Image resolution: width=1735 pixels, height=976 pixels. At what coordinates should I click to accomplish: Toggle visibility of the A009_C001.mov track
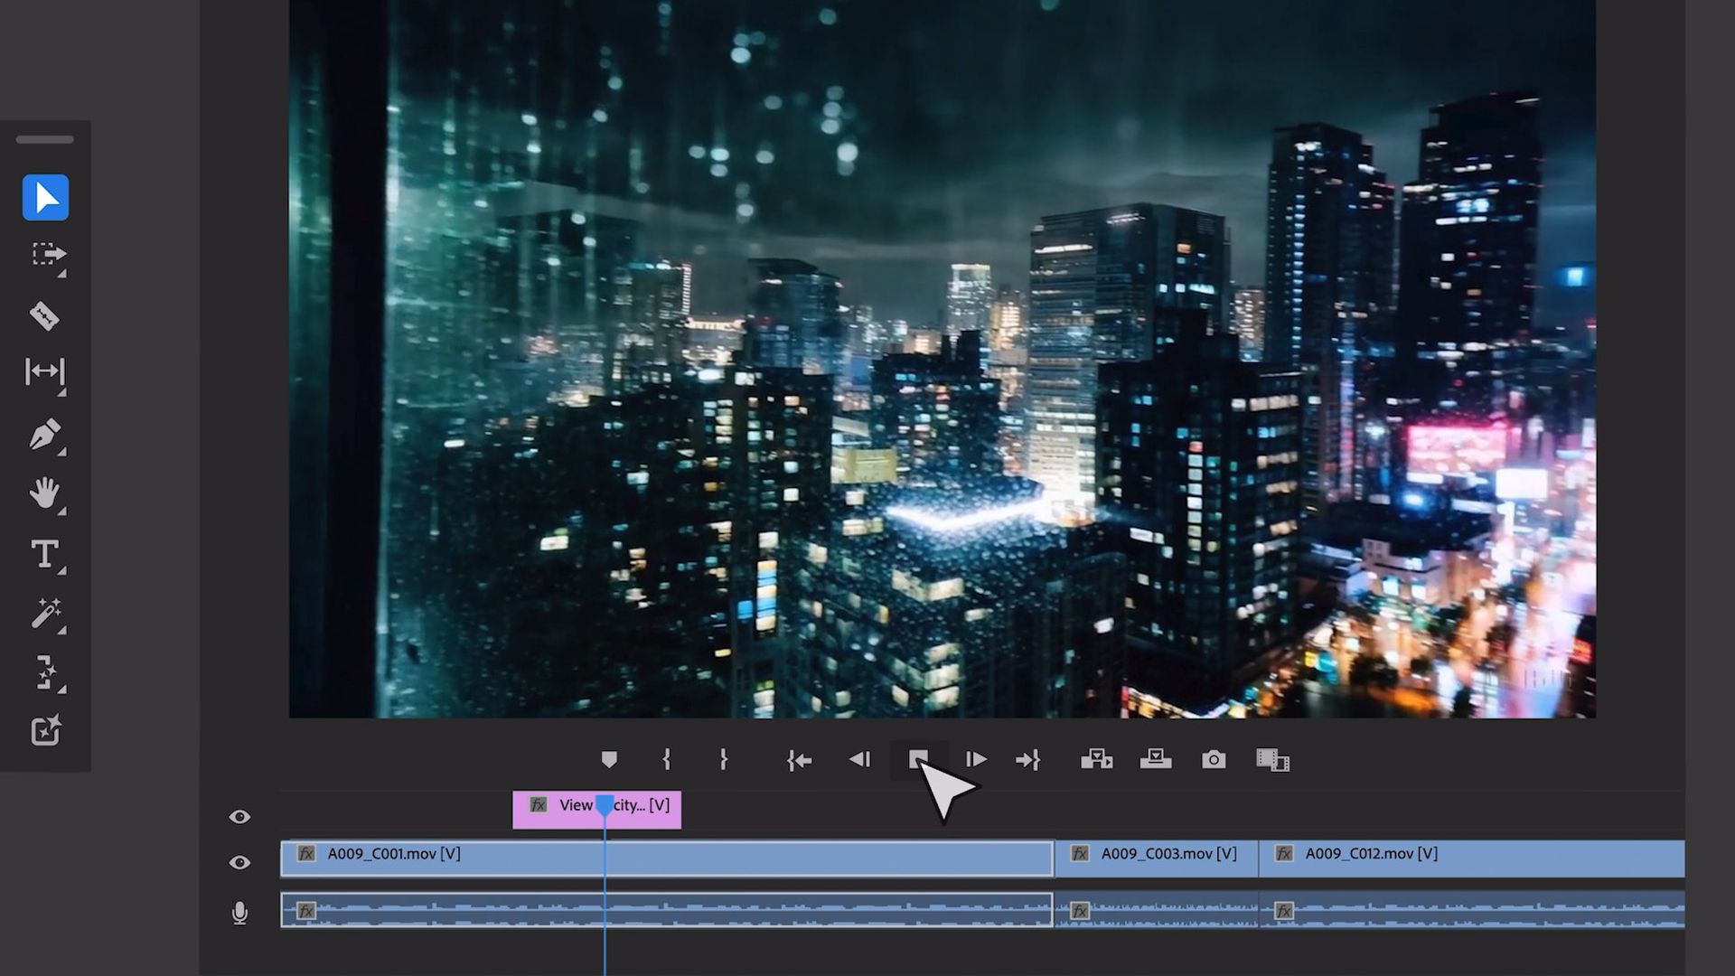(x=239, y=863)
